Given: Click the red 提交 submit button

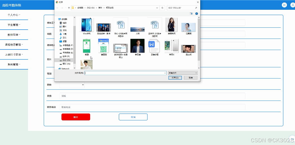Looking at the screenshot, I should 76,117.
